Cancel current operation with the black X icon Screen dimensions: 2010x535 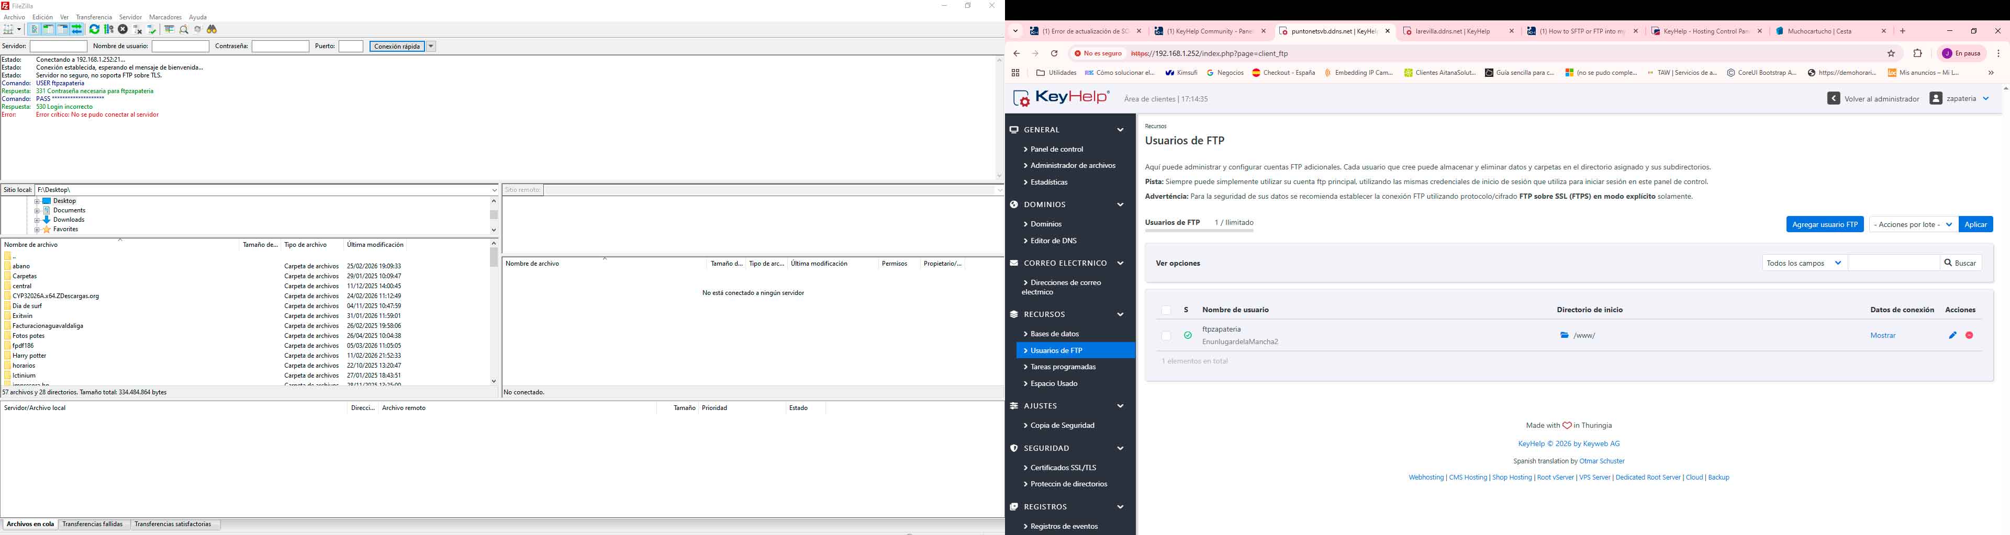tap(124, 30)
